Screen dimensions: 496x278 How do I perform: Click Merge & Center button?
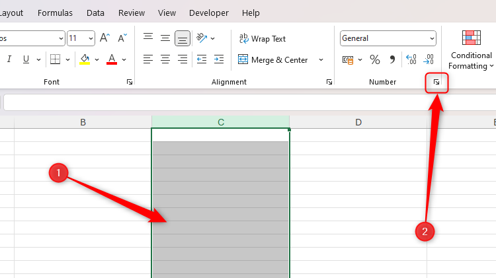273,59
